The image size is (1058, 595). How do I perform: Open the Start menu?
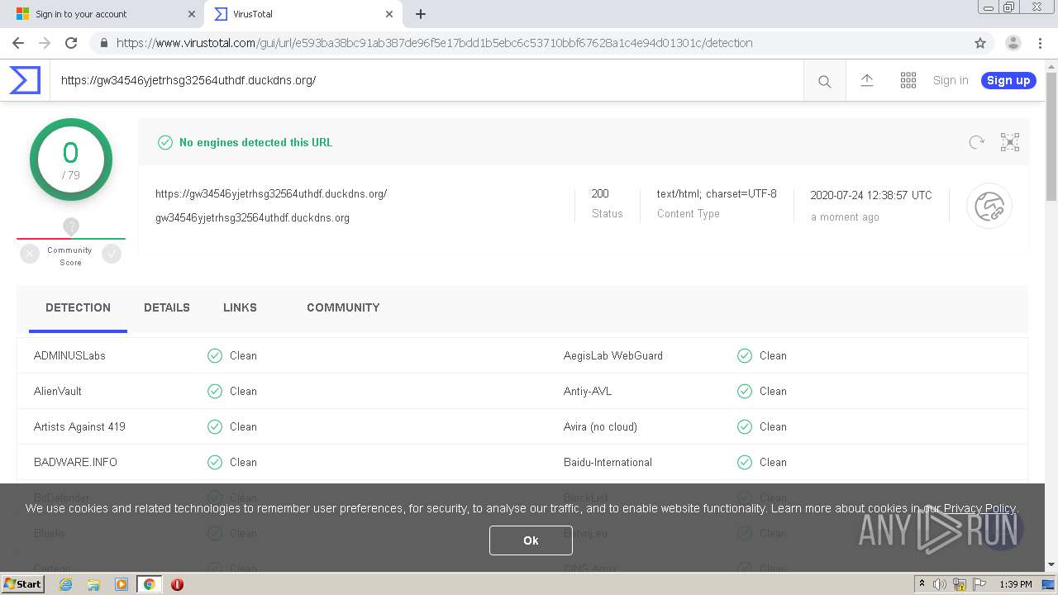pos(22,584)
